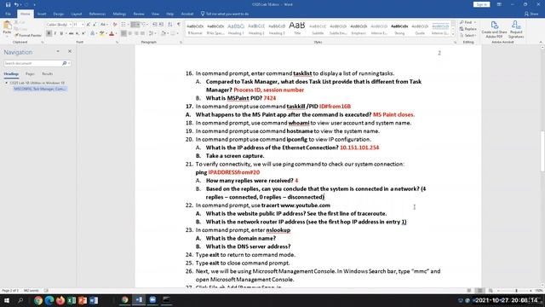This screenshot has height=307, width=545.
Task: Click Clear All Formatting icon
Action: (115, 25)
